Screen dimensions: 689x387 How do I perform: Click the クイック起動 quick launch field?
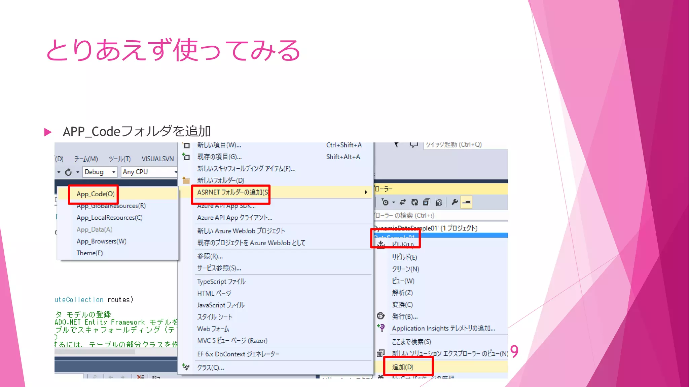point(464,145)
